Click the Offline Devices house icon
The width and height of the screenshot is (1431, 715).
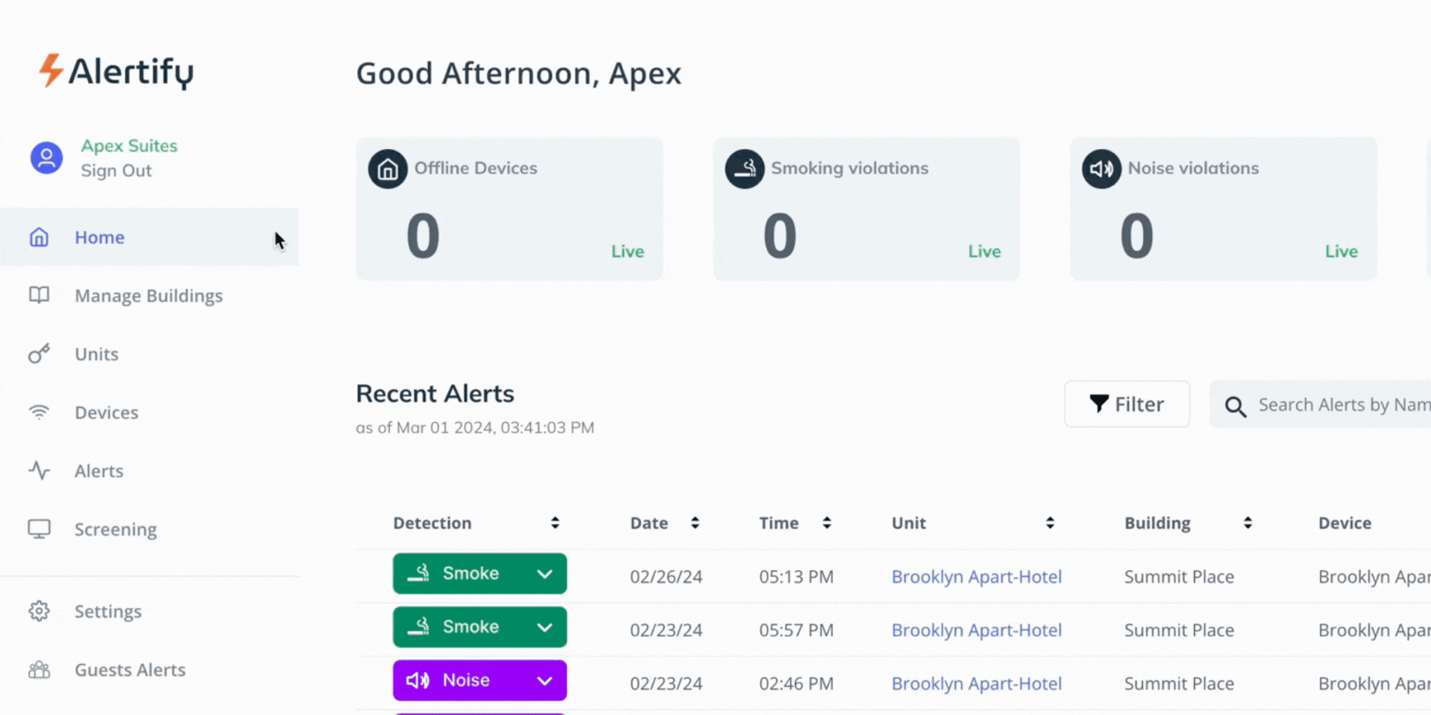(x=388, y=170)
